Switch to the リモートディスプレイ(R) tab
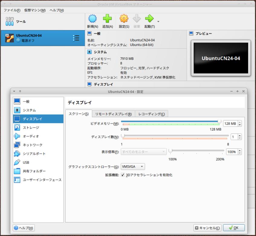The width and height of the screenshot is (256, 236). (113, 114)
